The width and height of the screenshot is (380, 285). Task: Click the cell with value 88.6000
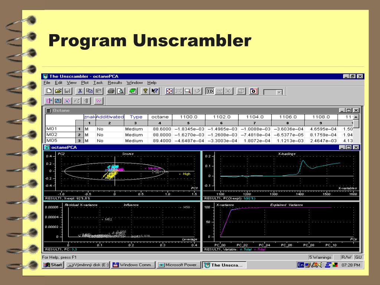pos(160,129)
